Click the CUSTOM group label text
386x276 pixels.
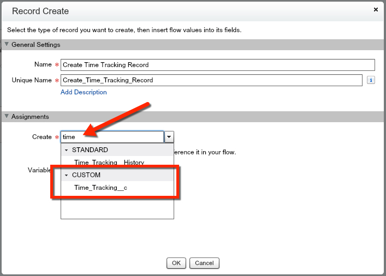click(86, 176)
